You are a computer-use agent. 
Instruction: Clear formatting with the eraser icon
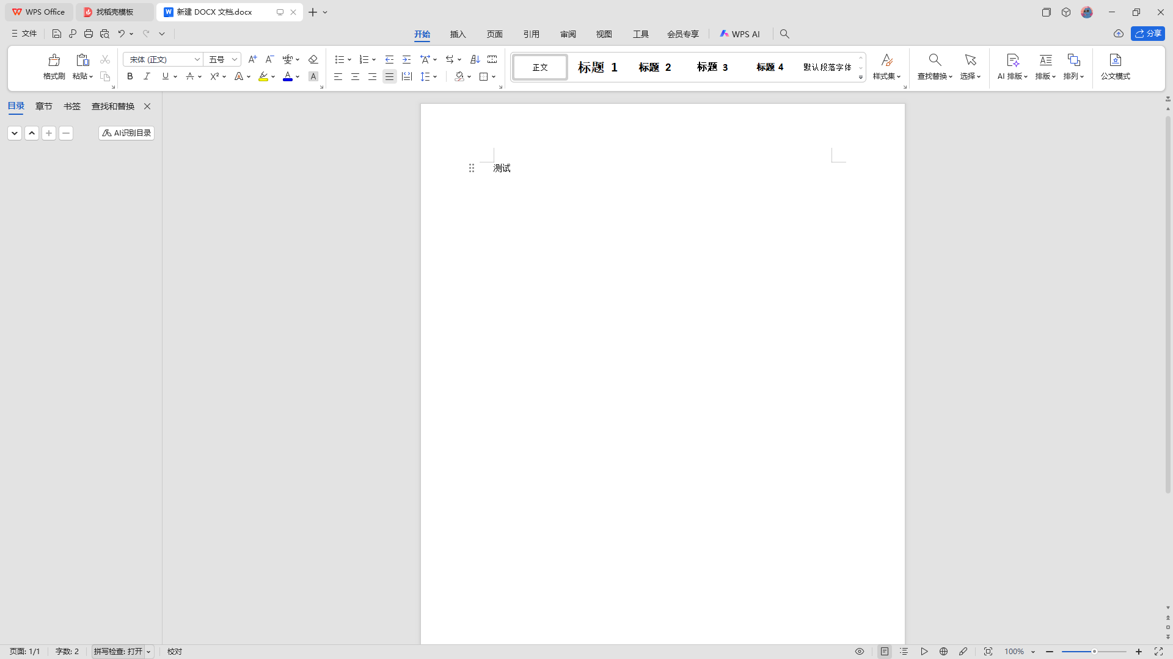pyautogui.click(x=313, y=59)
